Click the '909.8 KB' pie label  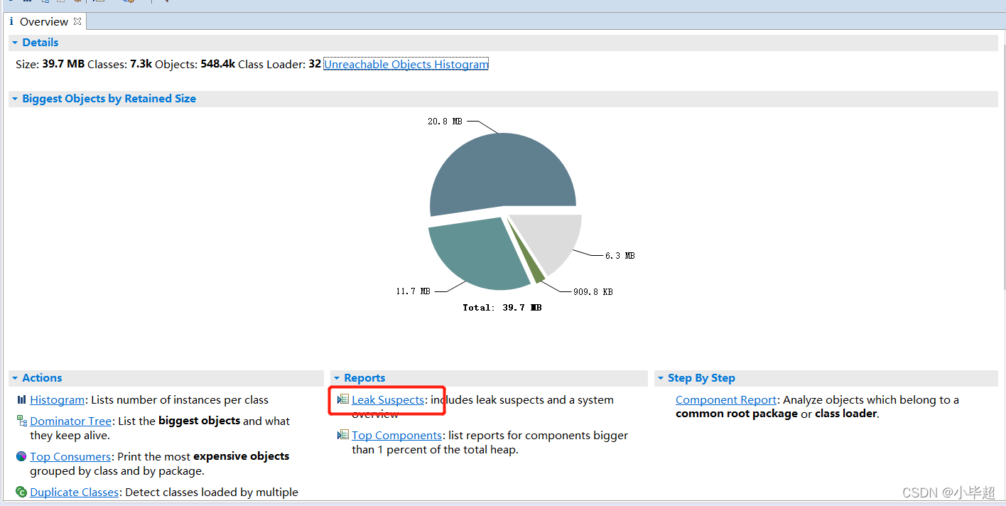tap(593, 292)
